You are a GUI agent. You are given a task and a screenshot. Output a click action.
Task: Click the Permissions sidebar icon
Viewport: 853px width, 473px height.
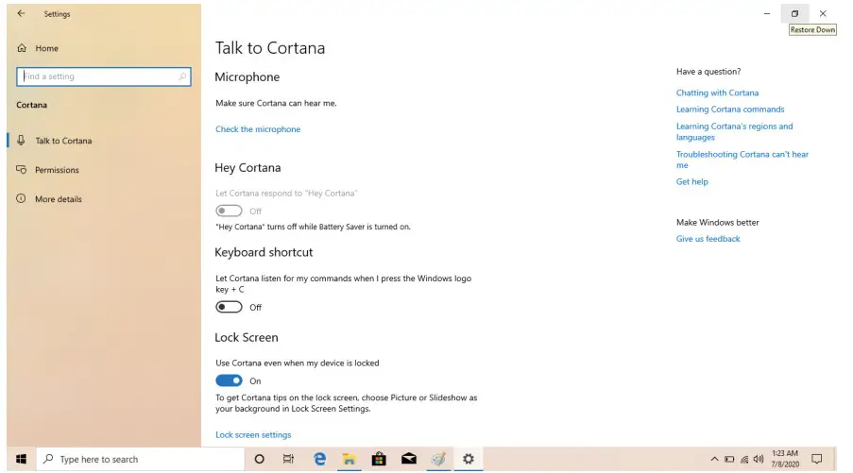(x=21, y=170)
